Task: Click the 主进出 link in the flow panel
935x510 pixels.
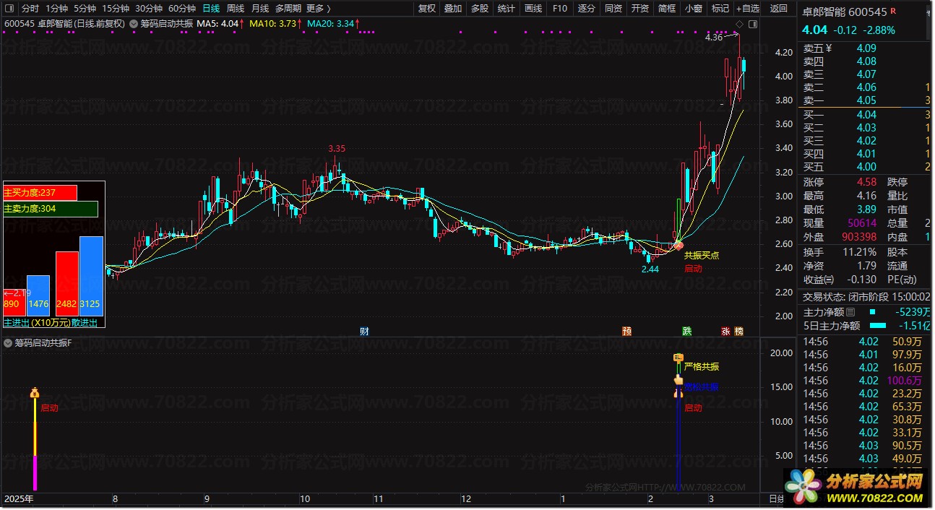Action: pyautogui.click(x=17, y=323)
